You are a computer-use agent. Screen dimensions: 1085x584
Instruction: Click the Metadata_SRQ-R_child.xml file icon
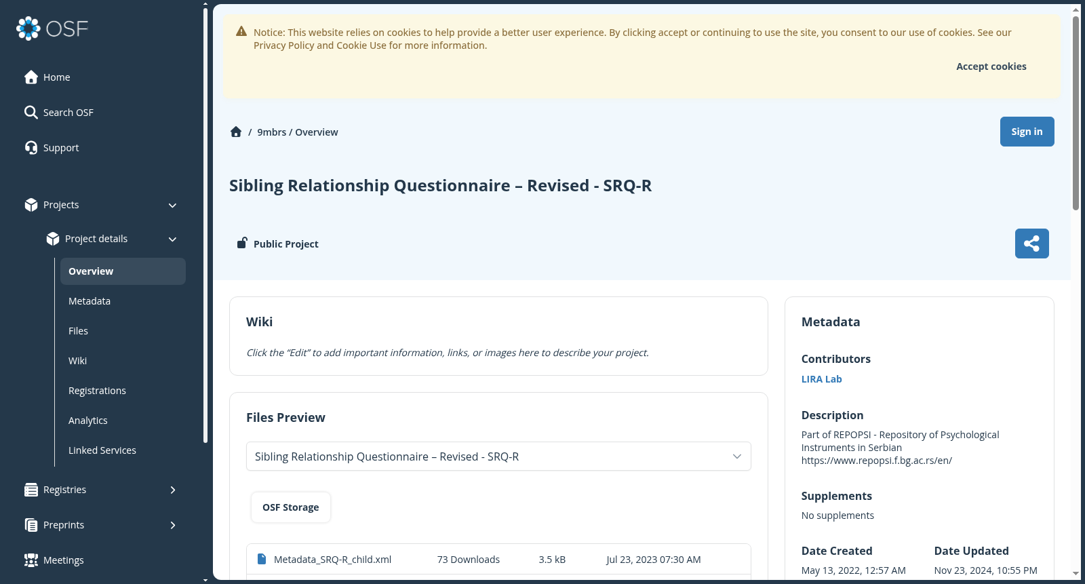[x=262, y=559]
